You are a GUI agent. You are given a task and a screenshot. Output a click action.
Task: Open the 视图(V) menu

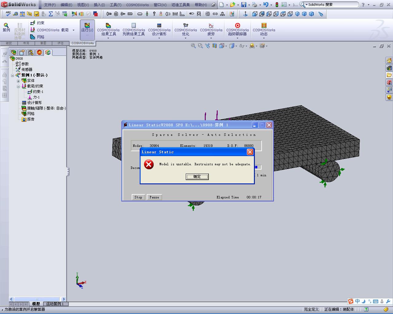coord(83,5)
